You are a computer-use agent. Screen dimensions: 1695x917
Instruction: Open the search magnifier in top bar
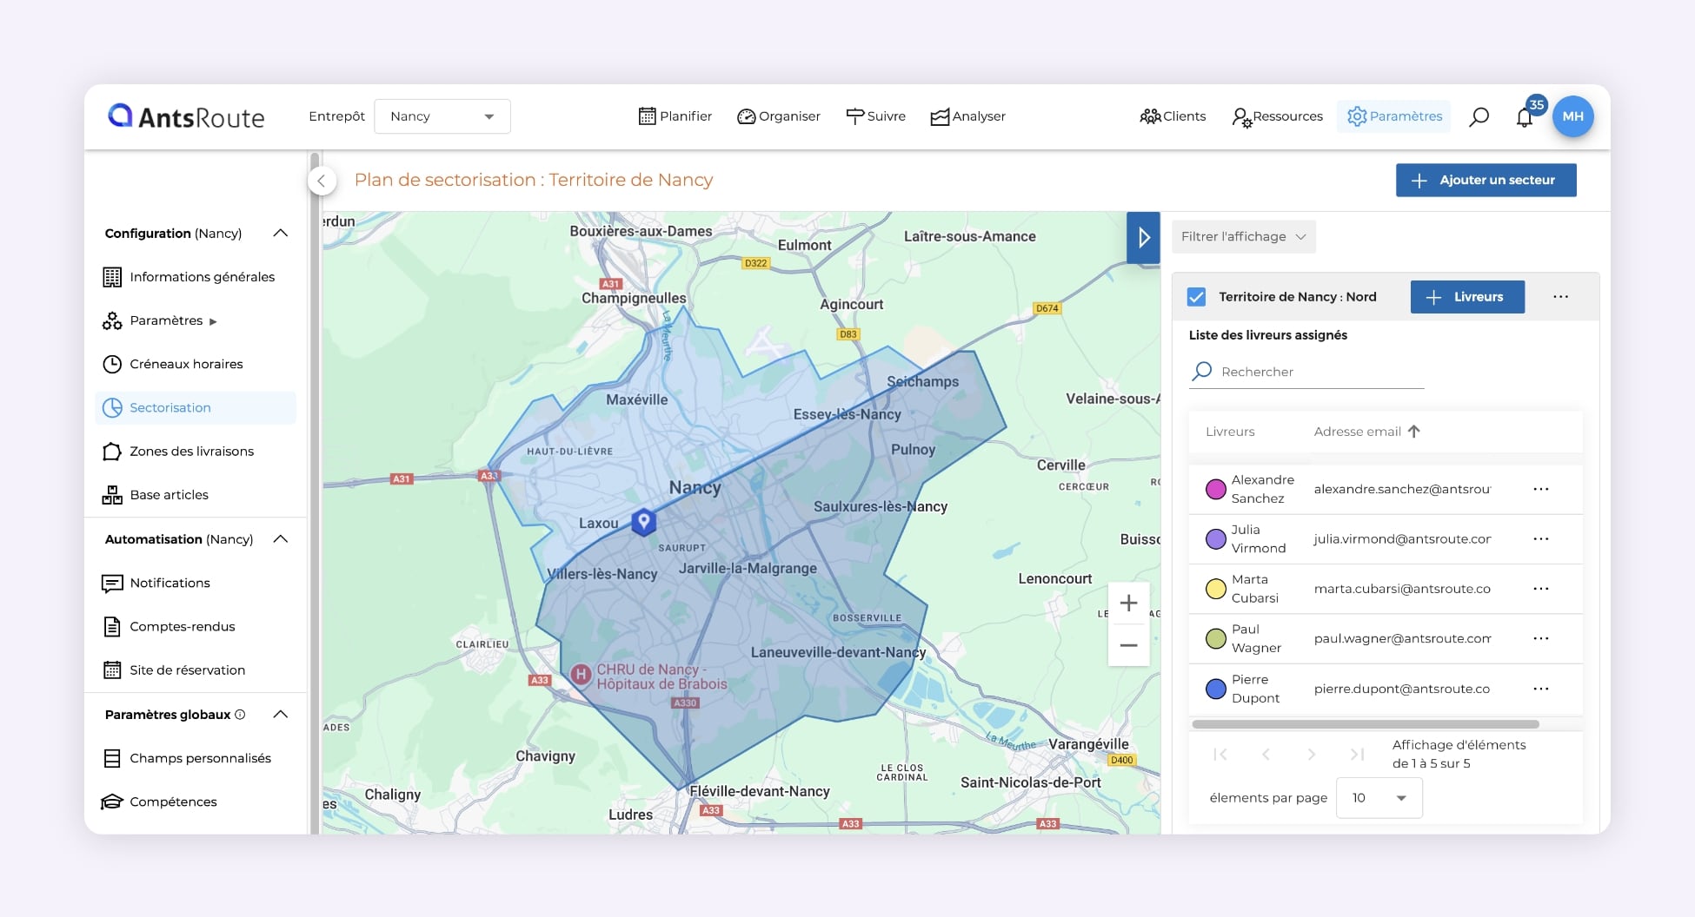1479,115
